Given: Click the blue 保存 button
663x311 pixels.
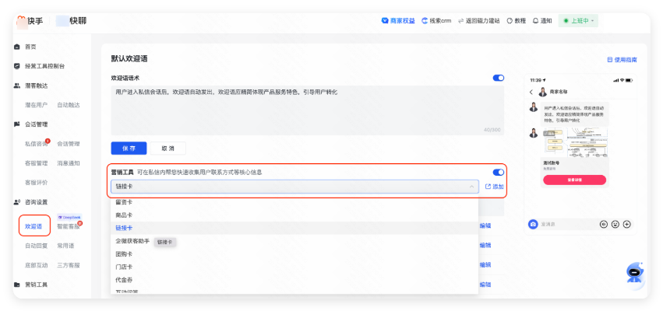Looking at the screenshot, I should coord(129,149).
